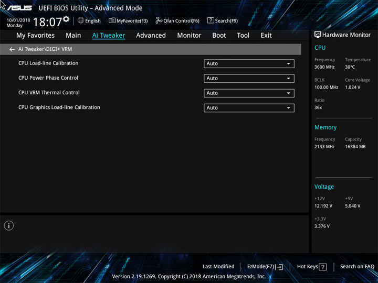
Task: Click Last Modified button
Action: [x=218, y=266]
